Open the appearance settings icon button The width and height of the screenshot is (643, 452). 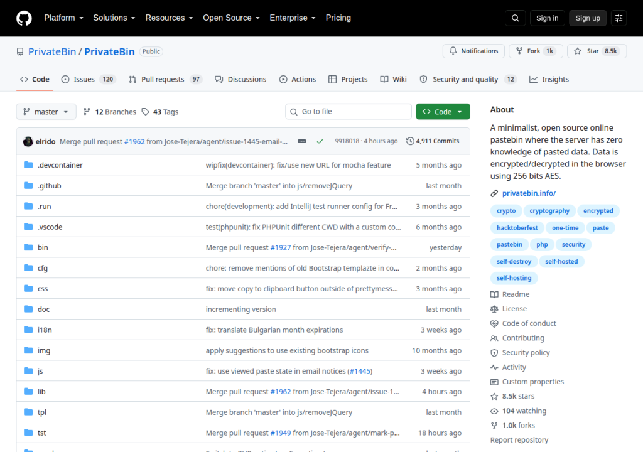pos(619,18)
